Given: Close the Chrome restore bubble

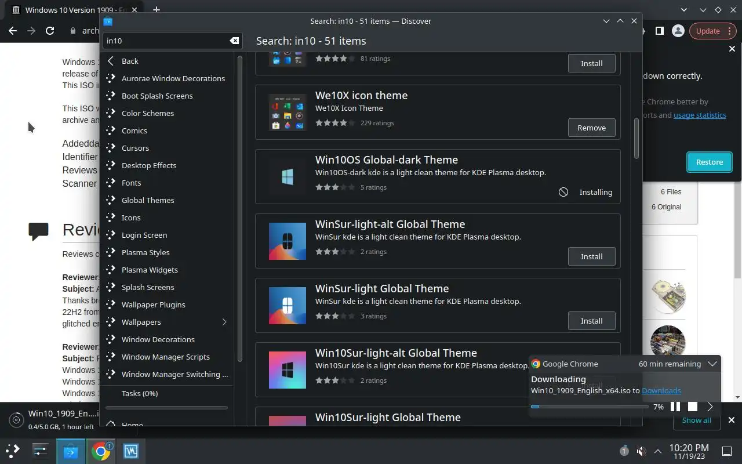Looking at the screenshot, I should [732, 49].
